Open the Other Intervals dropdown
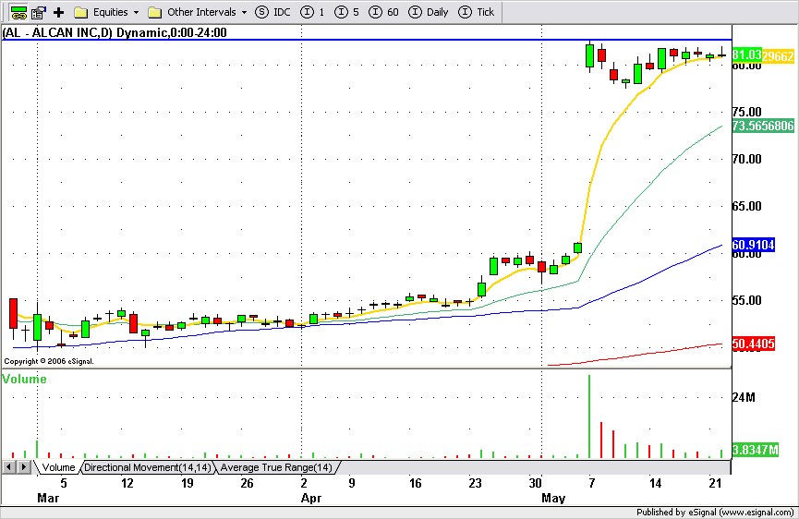The height and width of the screenshot is (519, 799). tap(244, 12)
